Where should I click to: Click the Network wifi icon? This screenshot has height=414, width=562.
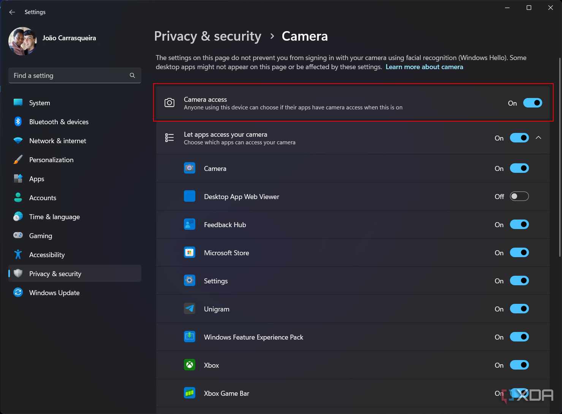coord(18,141)
